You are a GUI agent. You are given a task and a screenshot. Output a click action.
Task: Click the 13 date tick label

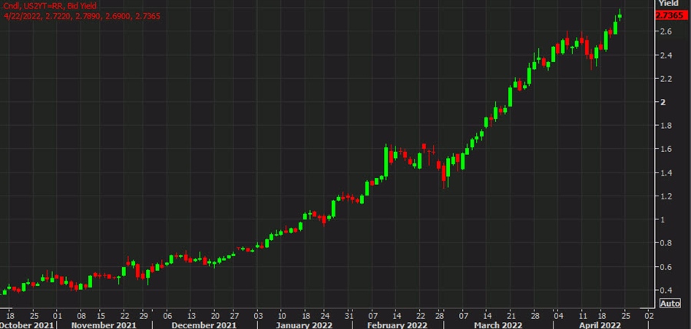[x=191, y=315]
